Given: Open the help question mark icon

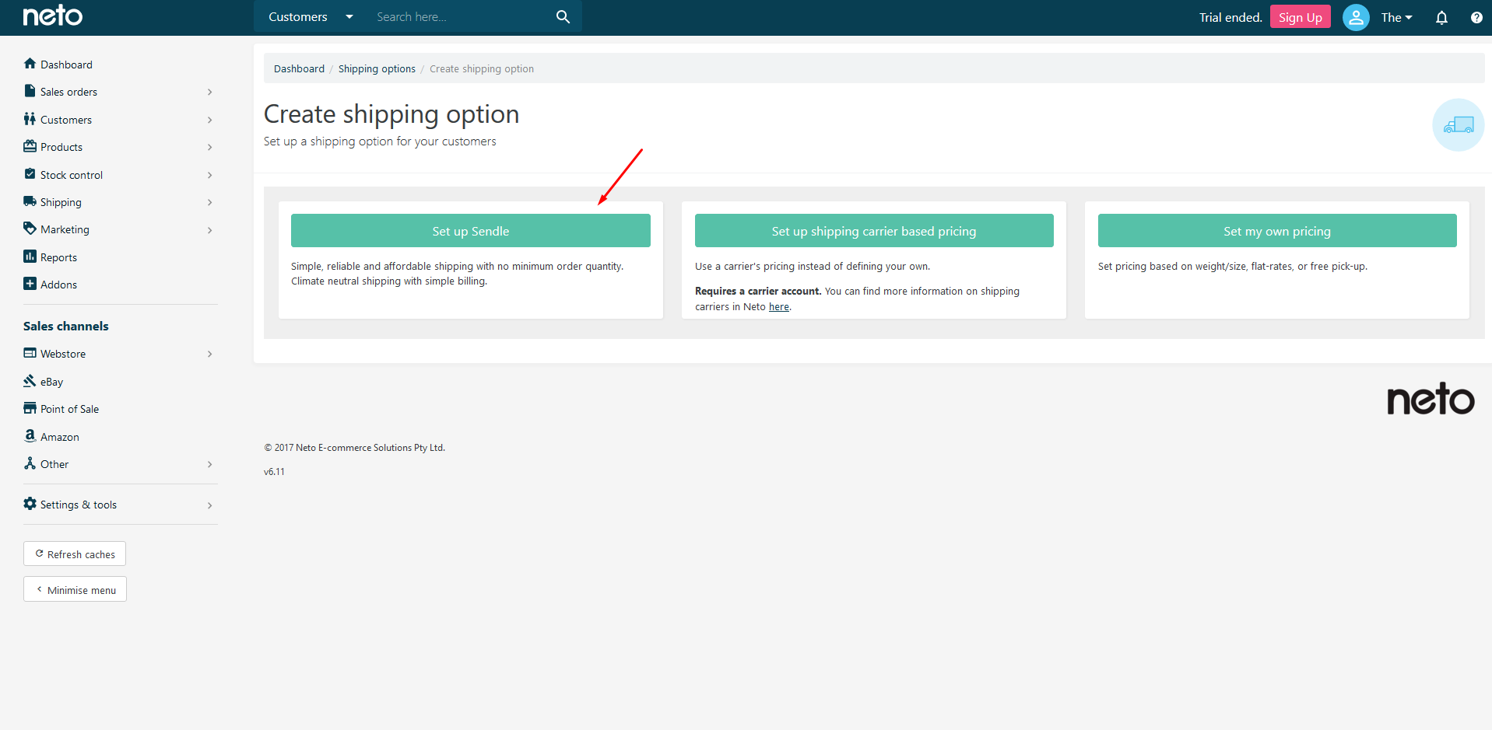Looking at the screenshot, I should tap(1476, 18).
